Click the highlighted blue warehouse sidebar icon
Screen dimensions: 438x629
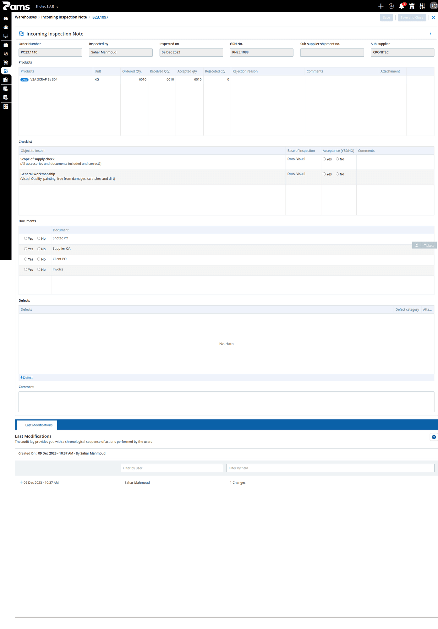6,71
